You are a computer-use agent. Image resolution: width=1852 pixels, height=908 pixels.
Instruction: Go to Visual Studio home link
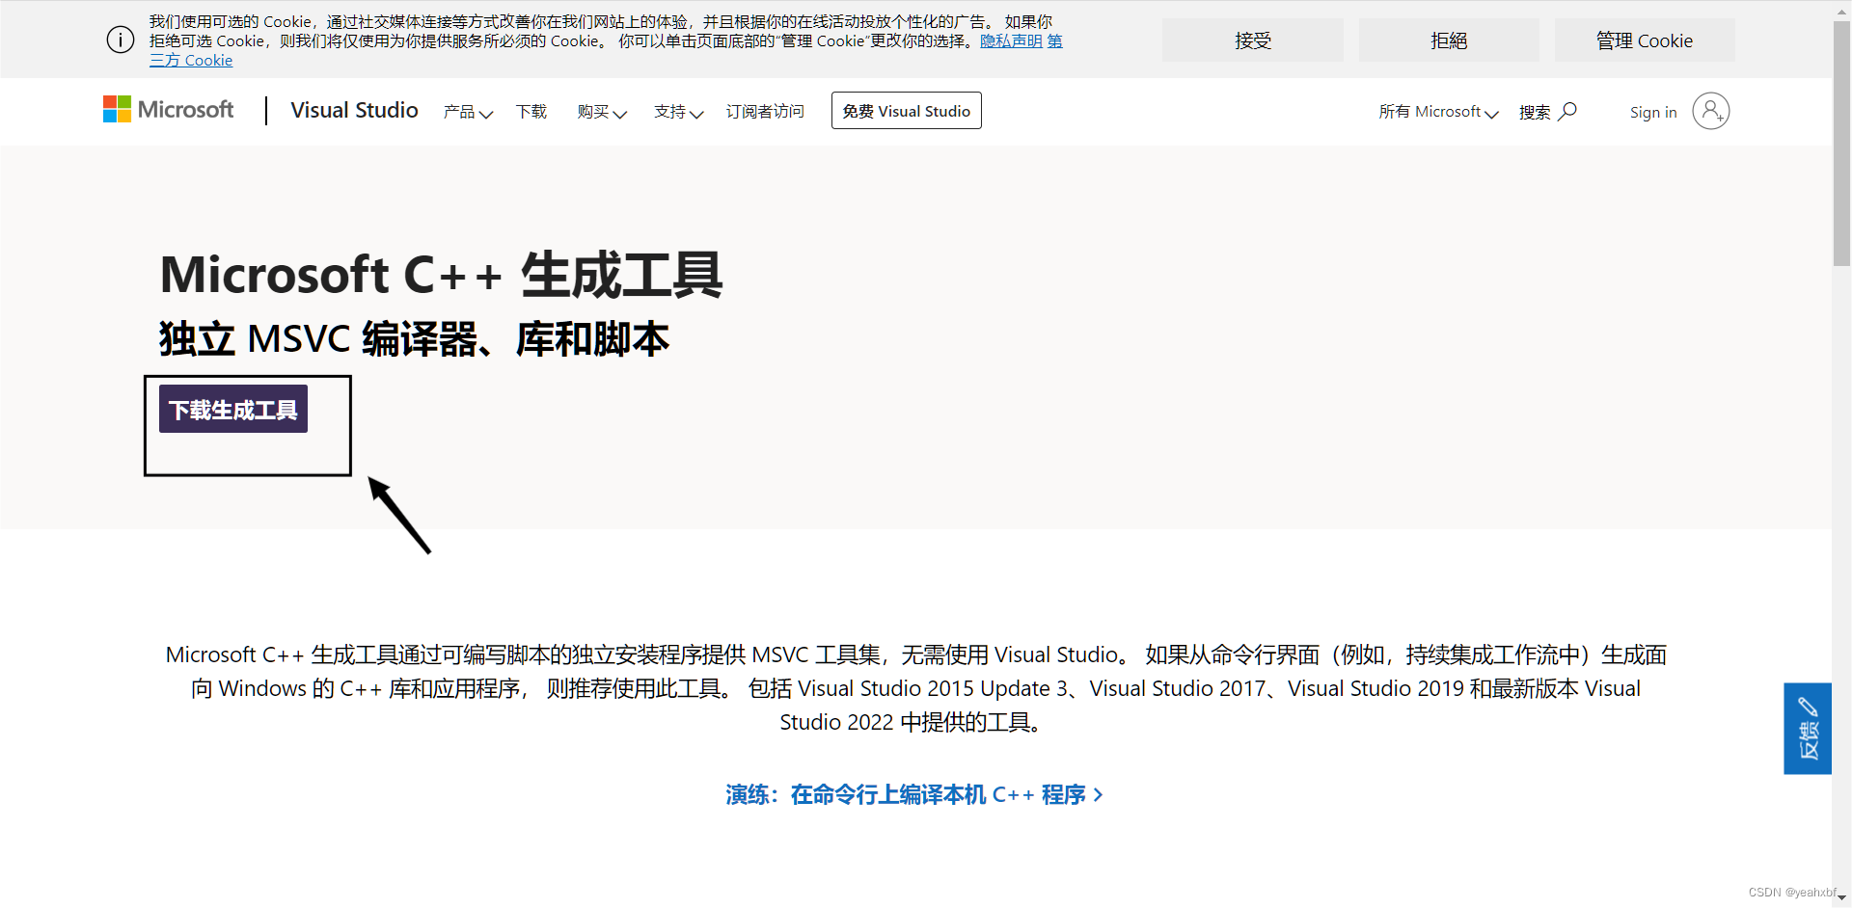click(x=354, y=111)
